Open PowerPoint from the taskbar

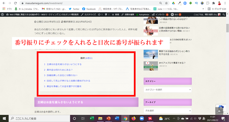click(x=109, y=119)
